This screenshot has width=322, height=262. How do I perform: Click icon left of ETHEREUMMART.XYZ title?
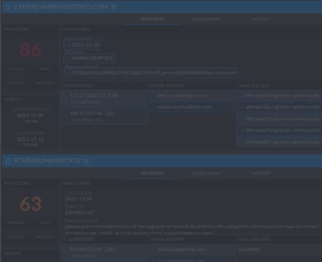(x=8, y=160)
